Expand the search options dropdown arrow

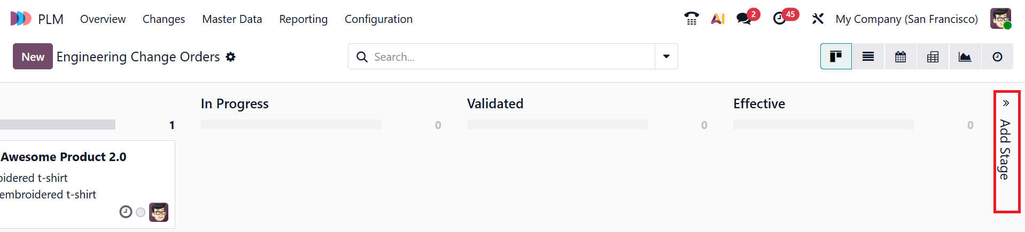(x=666, y=57)
